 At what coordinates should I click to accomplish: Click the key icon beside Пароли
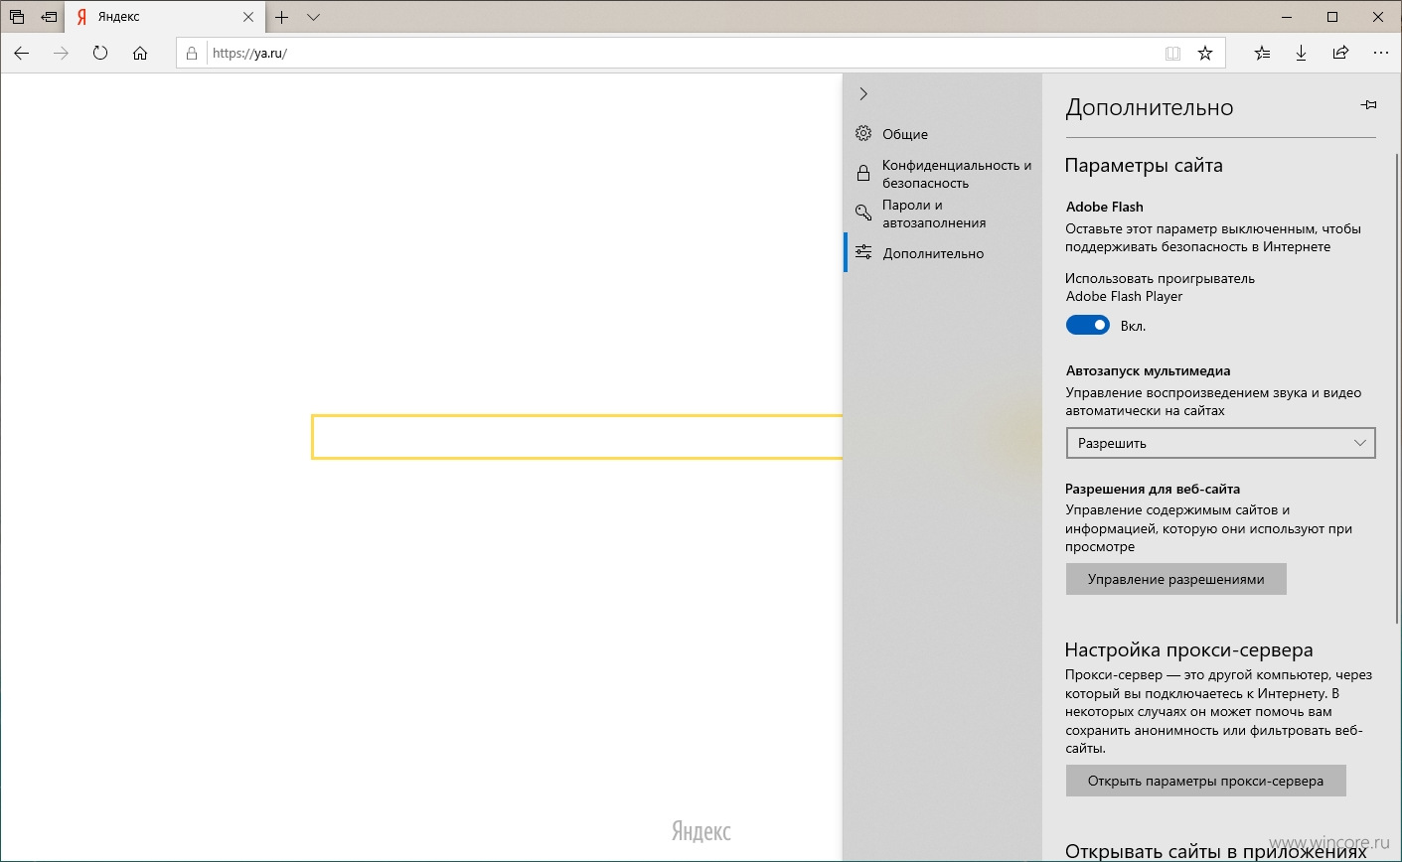(x=863, y=213)
